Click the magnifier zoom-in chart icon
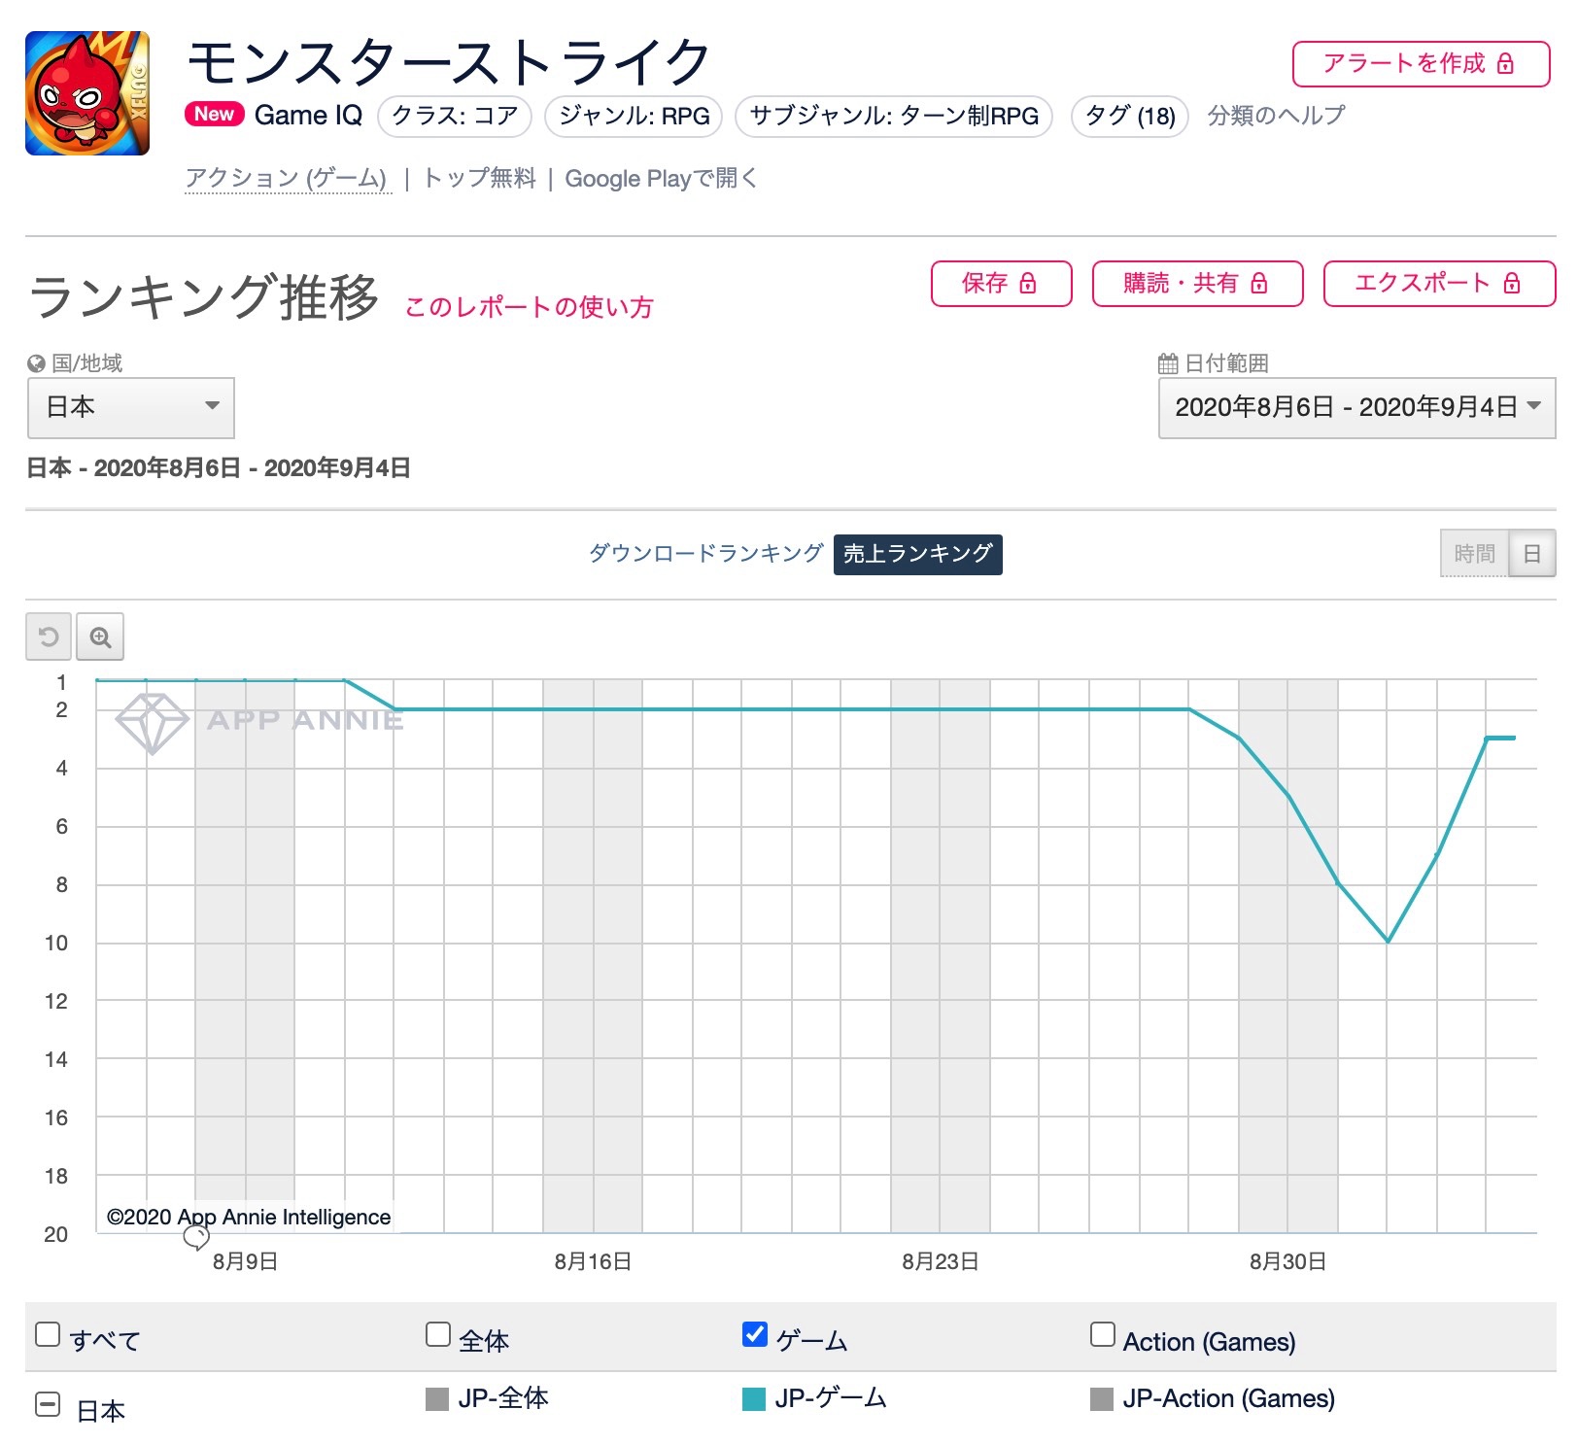 tap(100, 637)
